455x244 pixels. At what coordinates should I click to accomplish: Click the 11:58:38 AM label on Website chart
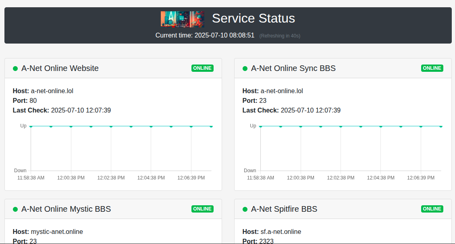31,178
